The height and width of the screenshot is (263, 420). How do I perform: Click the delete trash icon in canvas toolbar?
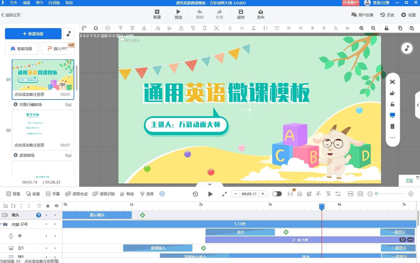click(x=205, y=28)
